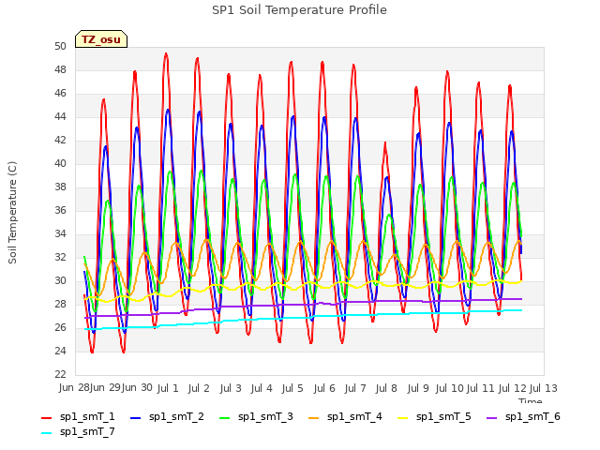Image resolution: width=600 pixels, height=450 pixels.
Task: Click the sp1_smT_5 legend entry
Action: pyautogui.click(x=435, y=416)
